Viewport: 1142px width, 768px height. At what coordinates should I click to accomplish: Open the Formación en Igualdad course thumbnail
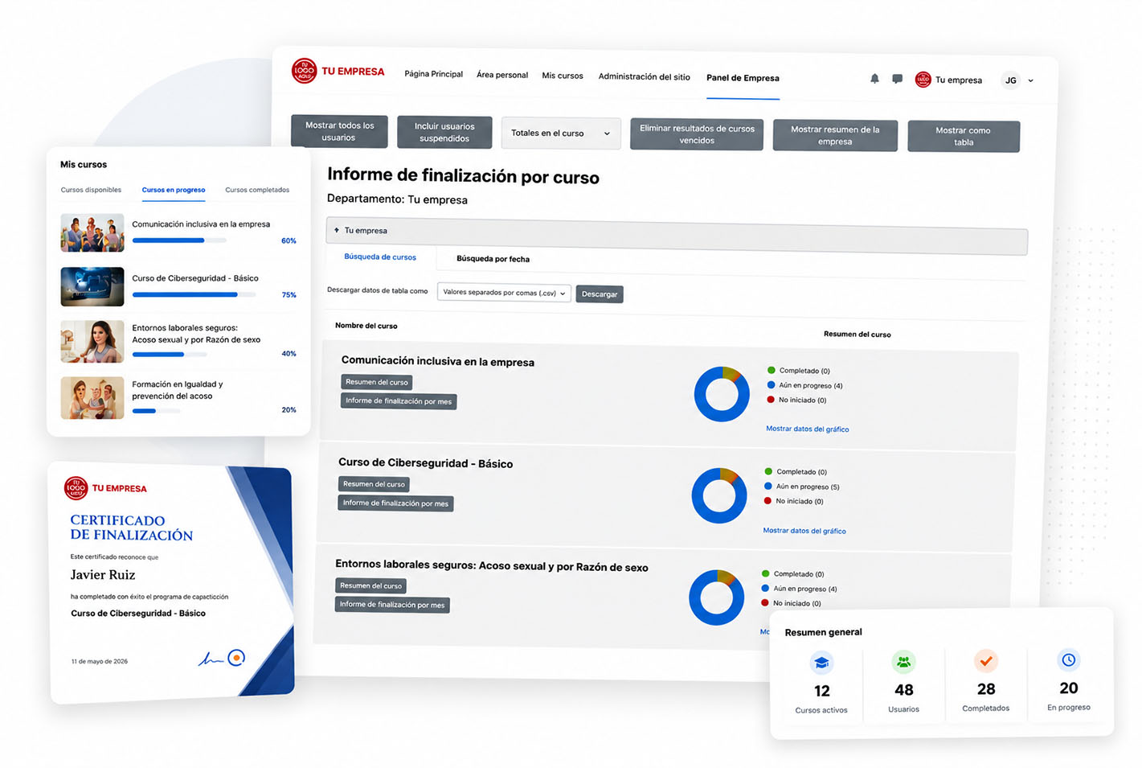click(92, 398)
